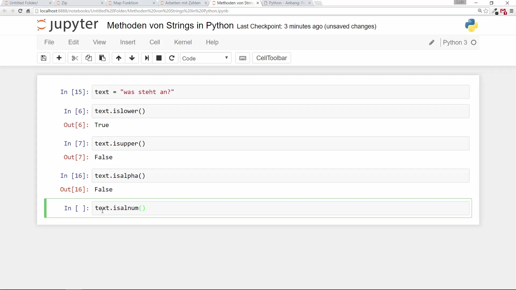Cut selected cell with scissors icon
The width and height of the screenshot is (516, 290).
pos(75,58)
